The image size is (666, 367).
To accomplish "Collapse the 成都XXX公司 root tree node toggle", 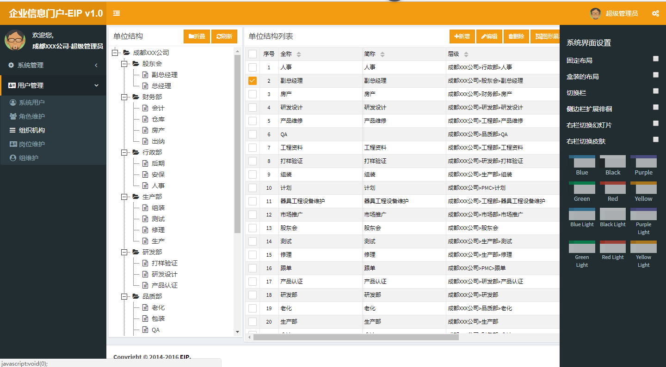I will click(x=115, y=53).
